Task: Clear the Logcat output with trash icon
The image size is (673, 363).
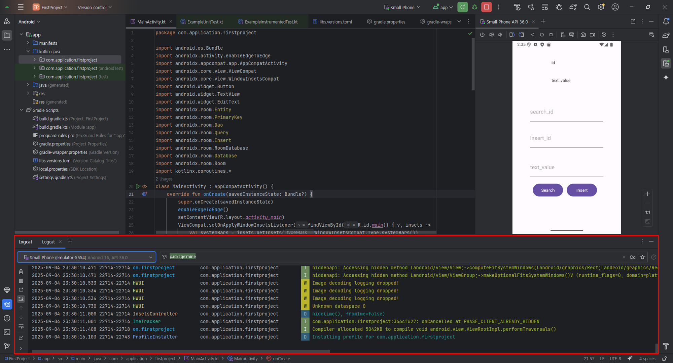Action: pos(21,272)
